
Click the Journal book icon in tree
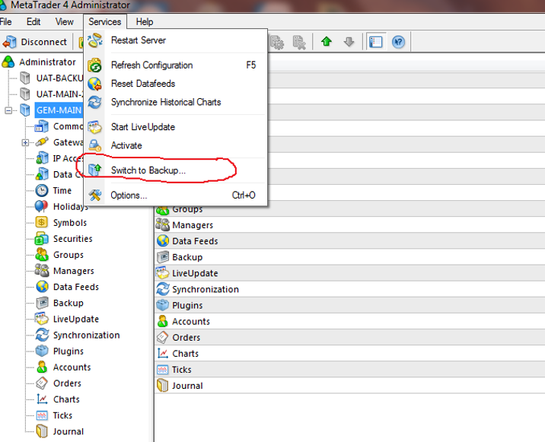42,431
